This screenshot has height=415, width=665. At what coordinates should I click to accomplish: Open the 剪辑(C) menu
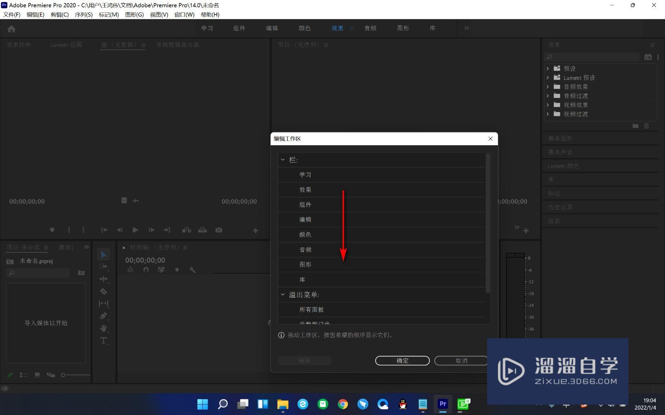(59, 15)
